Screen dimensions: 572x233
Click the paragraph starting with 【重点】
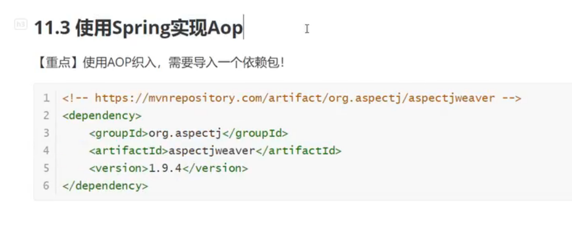click(160, 63)
